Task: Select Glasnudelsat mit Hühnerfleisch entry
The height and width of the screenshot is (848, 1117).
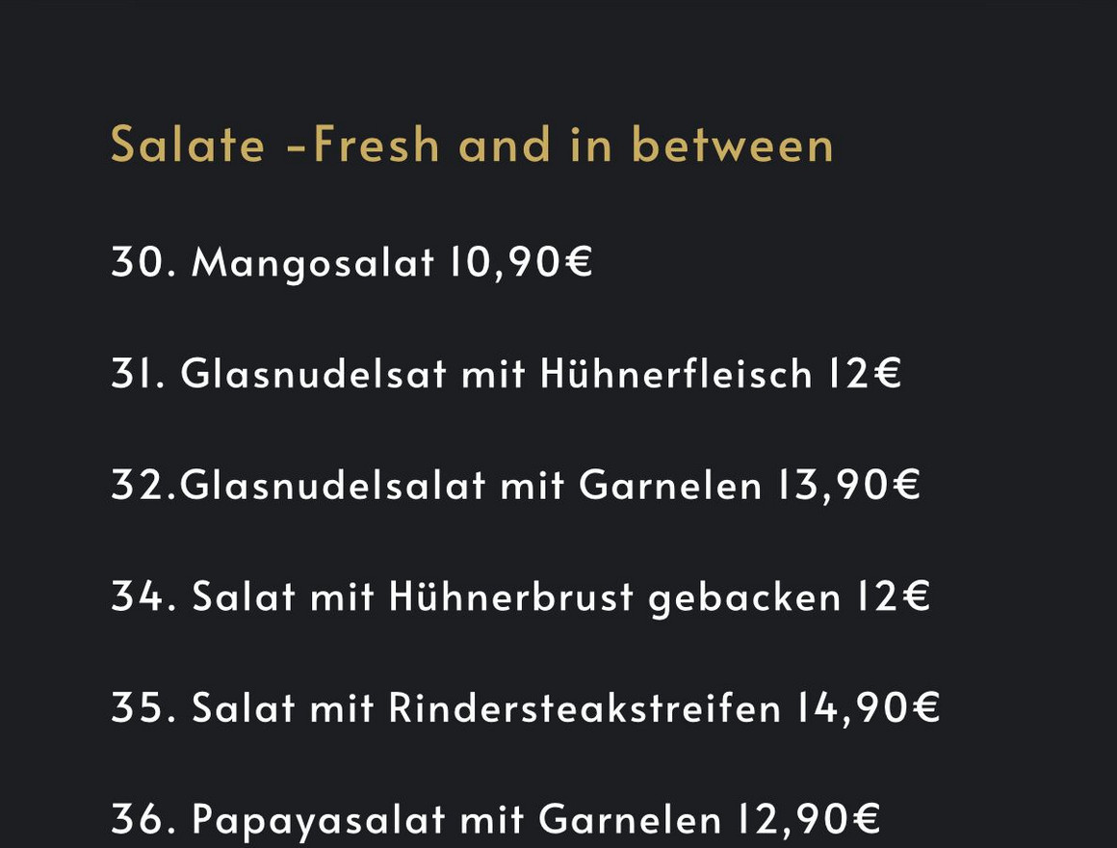Action: point(497,373)
